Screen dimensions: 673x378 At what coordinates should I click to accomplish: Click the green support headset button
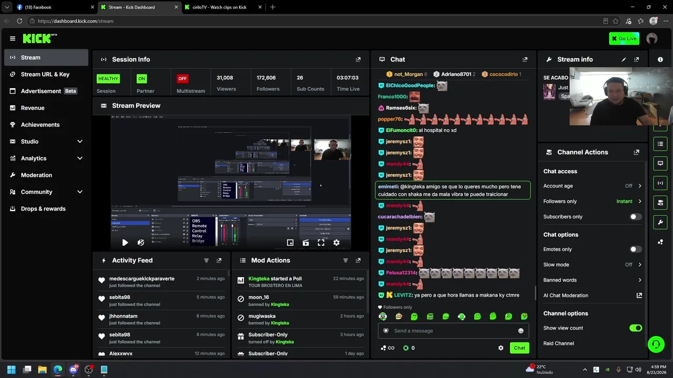click(656, 344)
